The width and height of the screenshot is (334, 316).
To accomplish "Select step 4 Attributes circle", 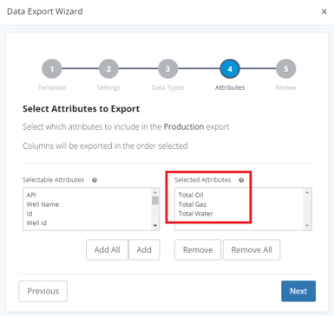I will 230,69.
